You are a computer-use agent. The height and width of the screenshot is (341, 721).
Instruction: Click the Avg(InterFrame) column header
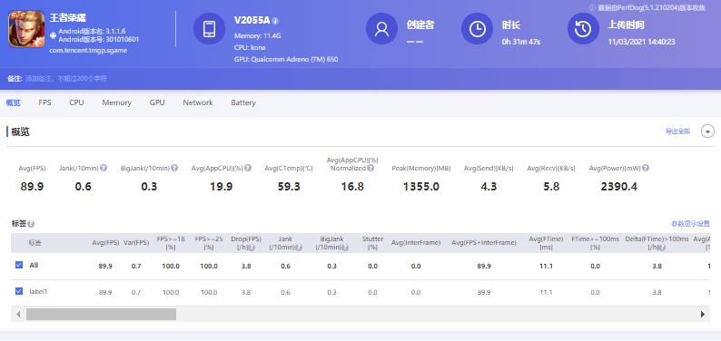pyautogui.click(x=416, y=243)
